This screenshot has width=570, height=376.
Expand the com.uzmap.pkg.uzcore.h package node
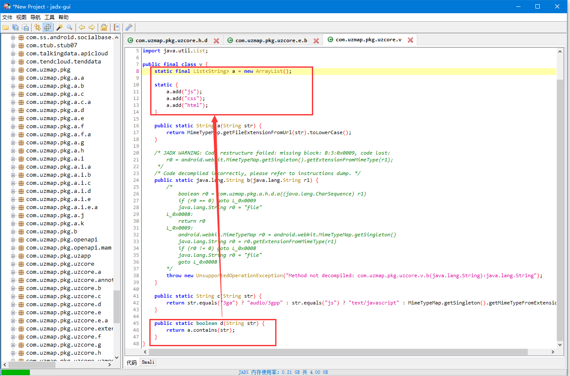coord(13,353)
